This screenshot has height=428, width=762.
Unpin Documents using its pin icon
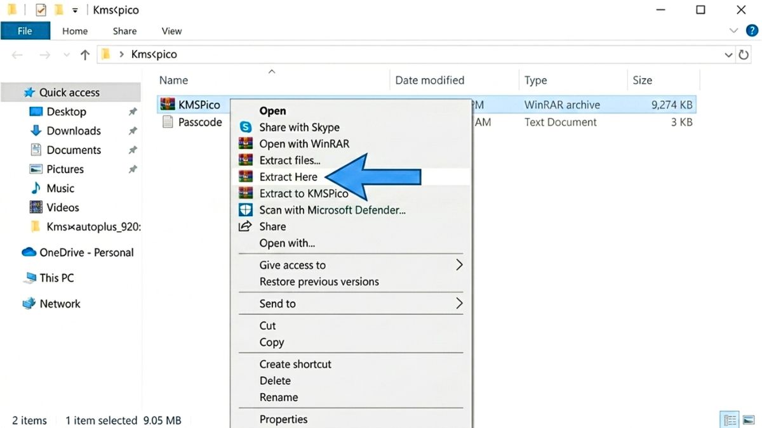133,150
